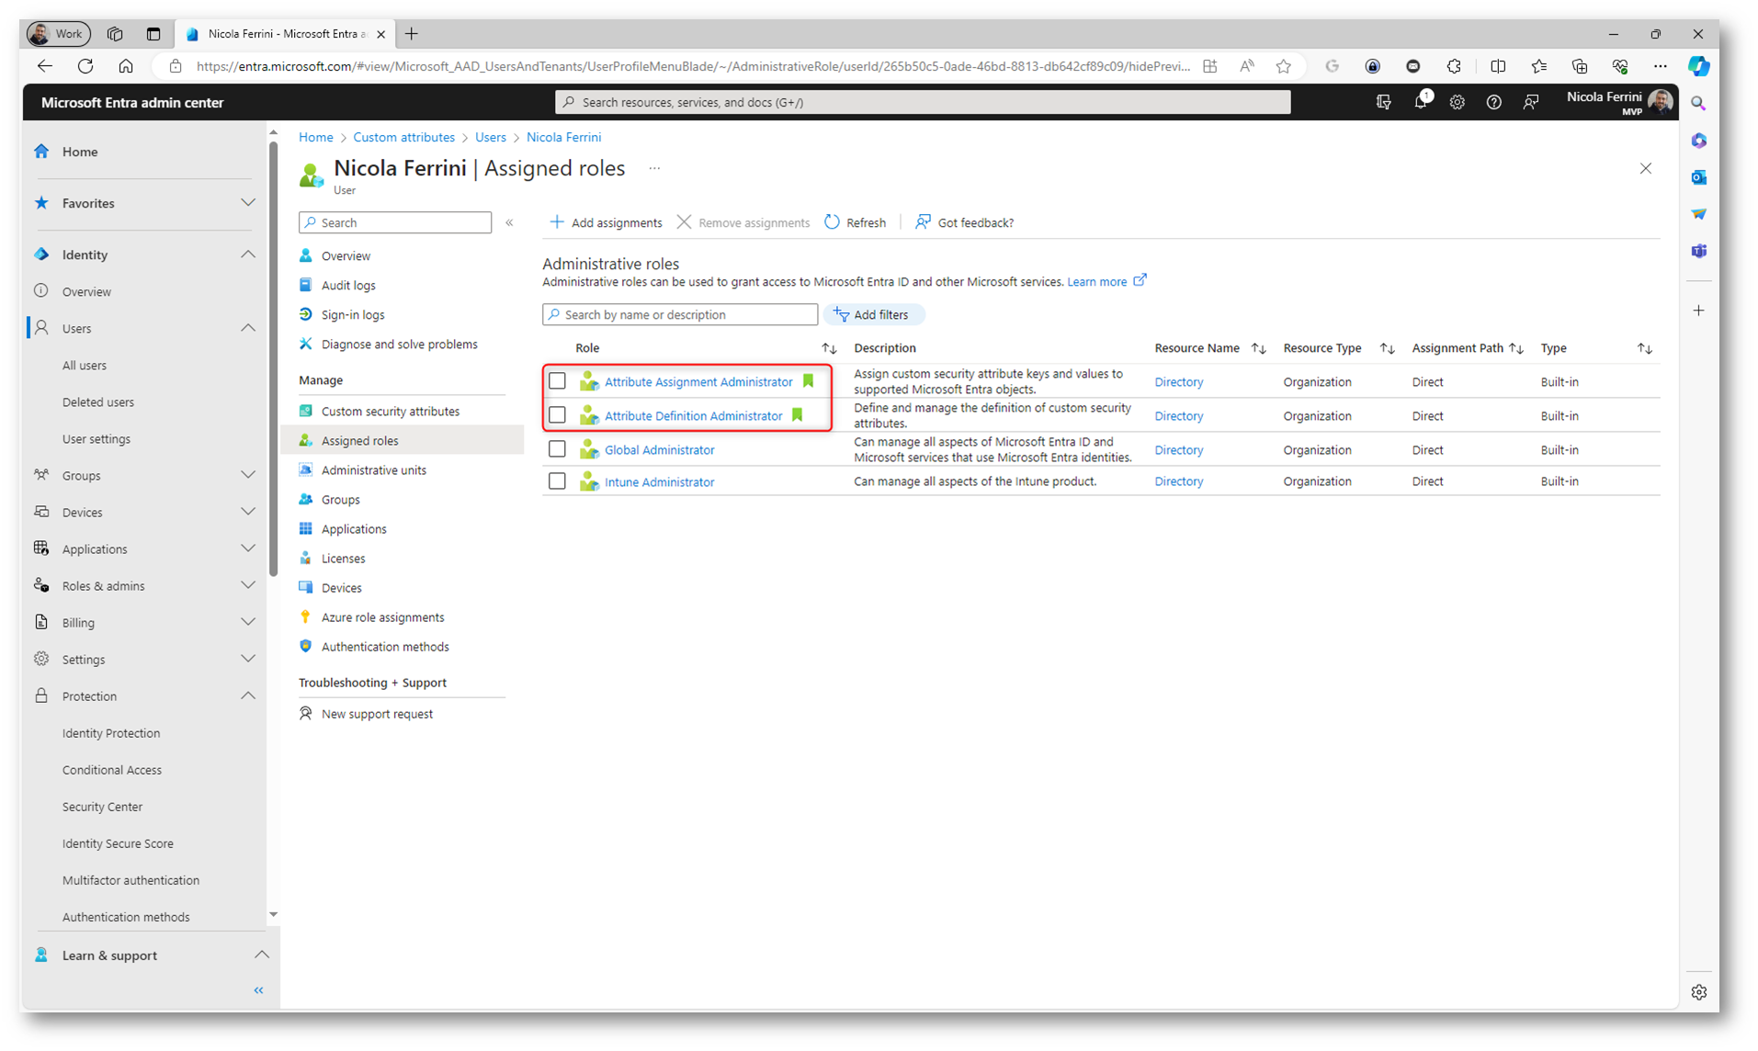Open Outlook icon in Edge sidebar
Screen dimensions: 1758x1051
point(1698,177)
